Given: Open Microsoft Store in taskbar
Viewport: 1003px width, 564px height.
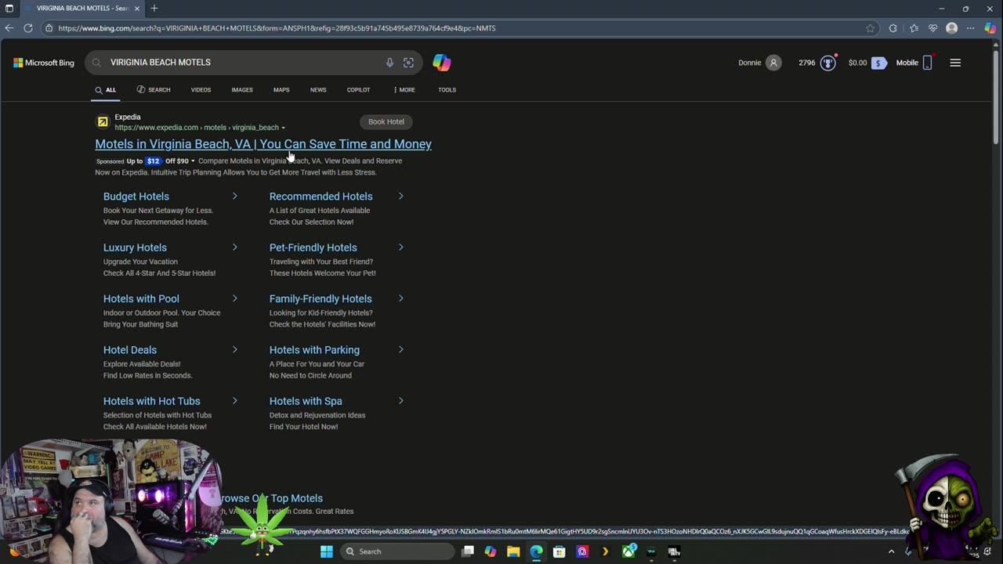Looking at the screenshot, I should [559, 551].
